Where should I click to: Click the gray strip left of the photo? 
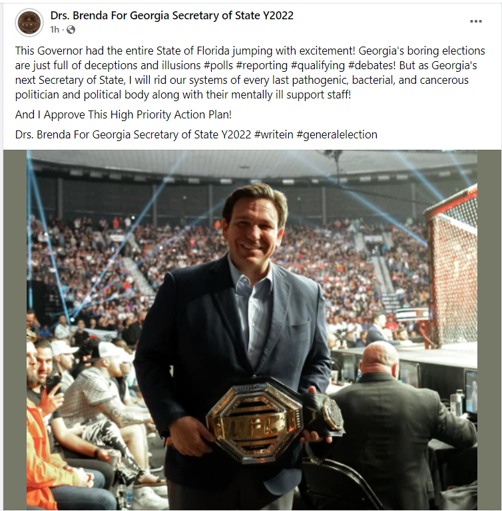15,330
